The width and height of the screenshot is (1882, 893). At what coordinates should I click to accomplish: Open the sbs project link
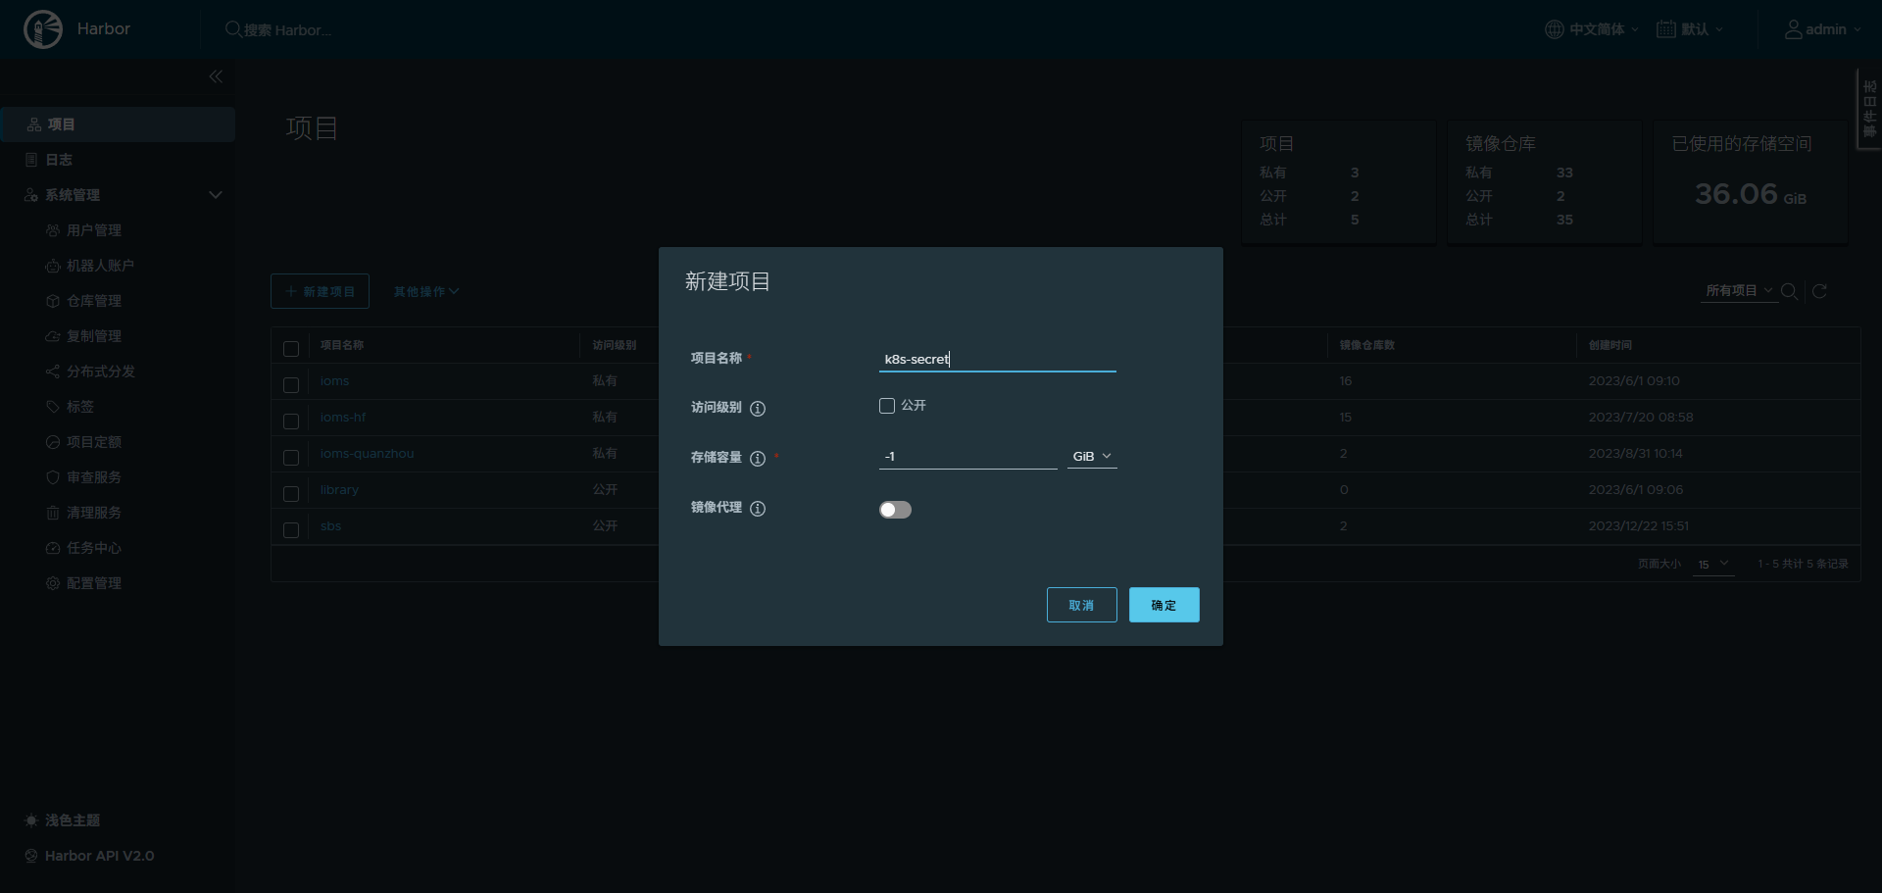click(x=330, y=526)
